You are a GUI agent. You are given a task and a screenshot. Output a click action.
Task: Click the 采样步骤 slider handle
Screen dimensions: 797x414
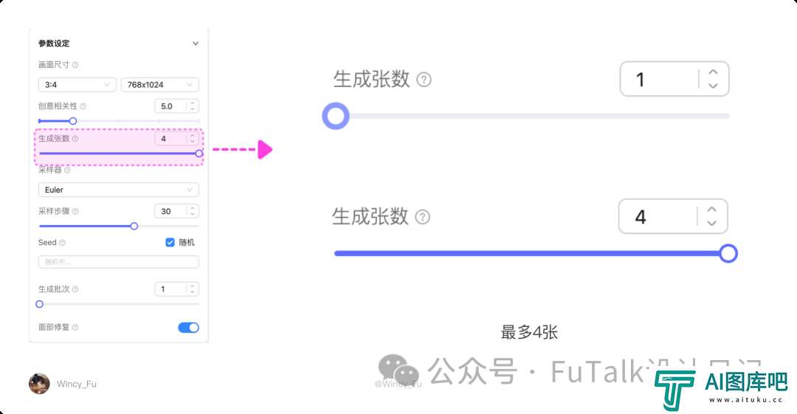[x=134, y=226]
